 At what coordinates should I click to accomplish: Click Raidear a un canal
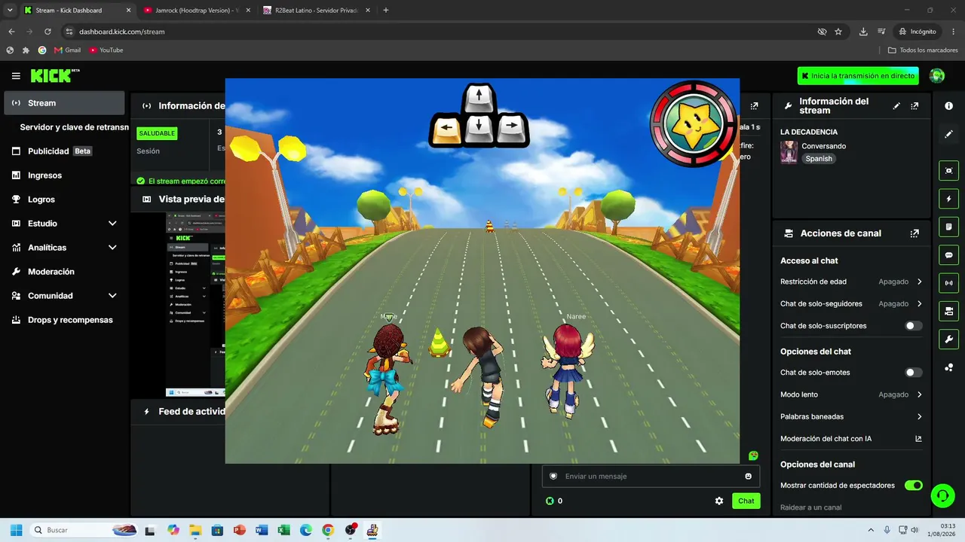coord(810,507)
